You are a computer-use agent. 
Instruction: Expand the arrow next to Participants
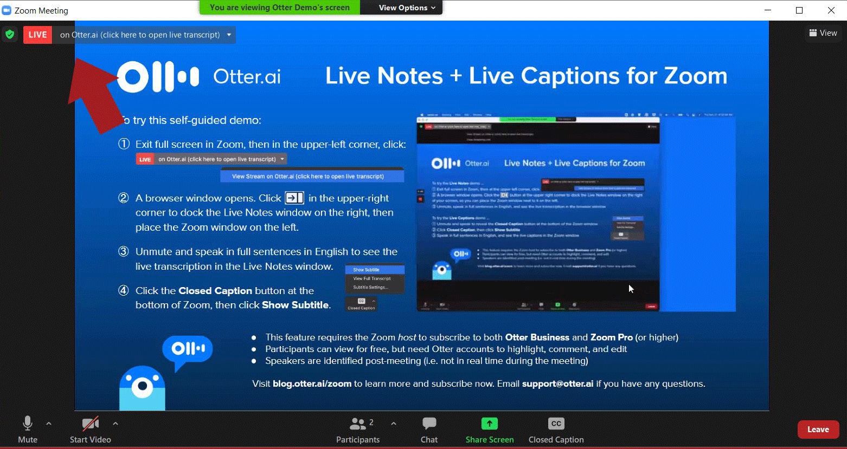click(x=394, y=424)
